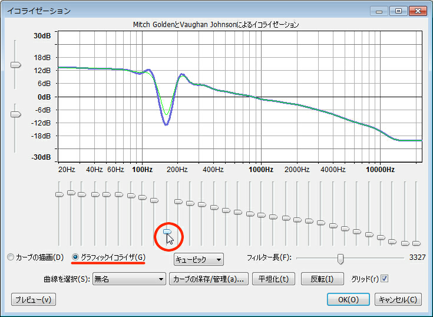Open the 曲線を選択(S) dropdown showing 無名

[129, 279]
